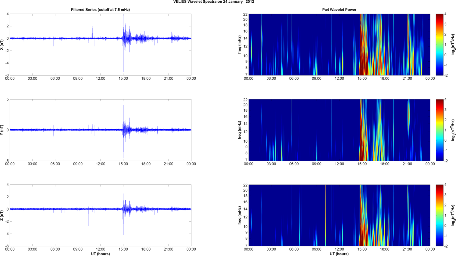Screen dimensions: 456x256
Task: Click the Y (nT) axis label
Action: click(x=2, y=130)
